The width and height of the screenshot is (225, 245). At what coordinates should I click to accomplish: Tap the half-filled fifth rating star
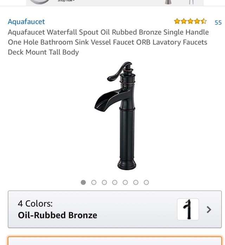204,21
